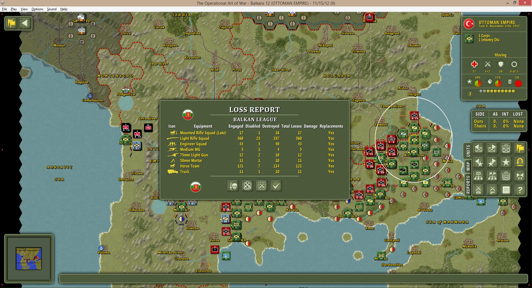Click the 58% proficiency pie indicator

pyautogui.click(x=478, y=83)
